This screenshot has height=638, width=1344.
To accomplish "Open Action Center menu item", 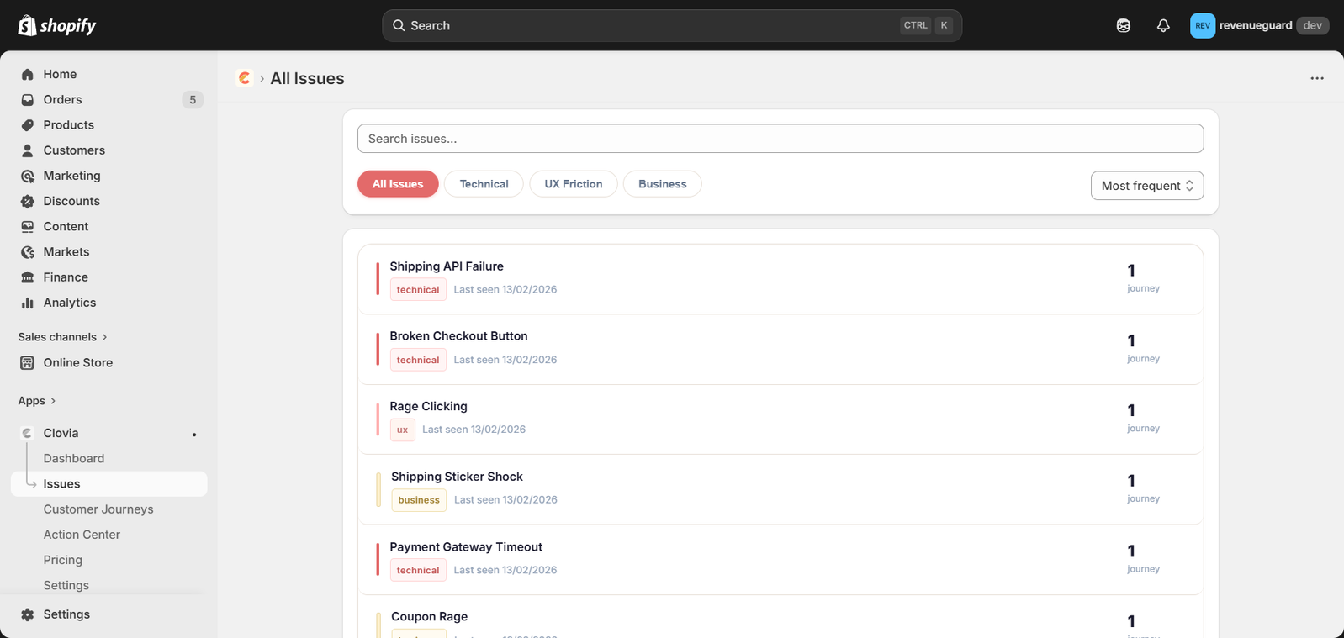I will coord(82,535).
